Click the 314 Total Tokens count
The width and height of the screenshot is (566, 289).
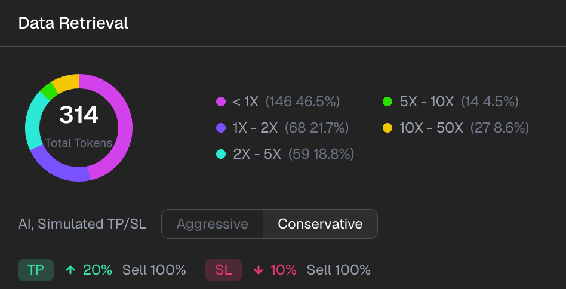(x=79, y=115)
